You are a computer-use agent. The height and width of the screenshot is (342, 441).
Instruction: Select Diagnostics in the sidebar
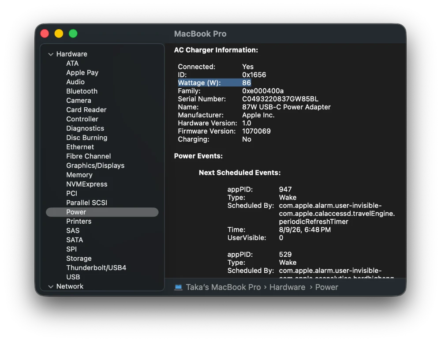[x=85, y=128]
